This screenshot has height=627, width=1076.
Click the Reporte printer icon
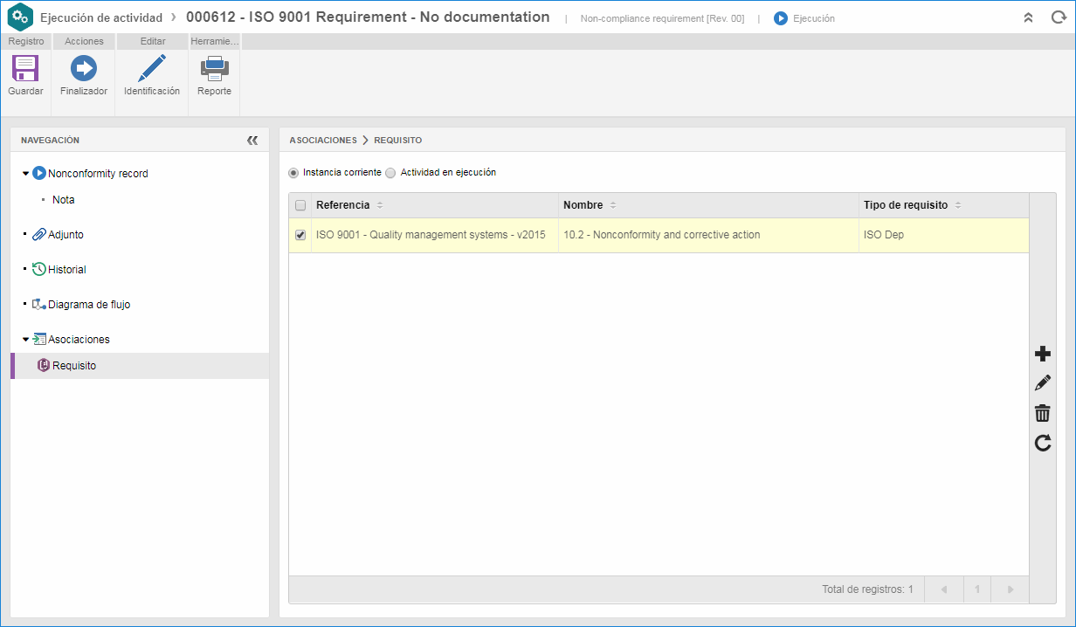click(x=214, y=68)
